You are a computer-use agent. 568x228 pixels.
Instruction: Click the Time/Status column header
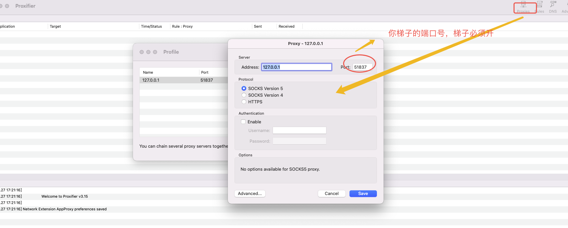(151, 26)
